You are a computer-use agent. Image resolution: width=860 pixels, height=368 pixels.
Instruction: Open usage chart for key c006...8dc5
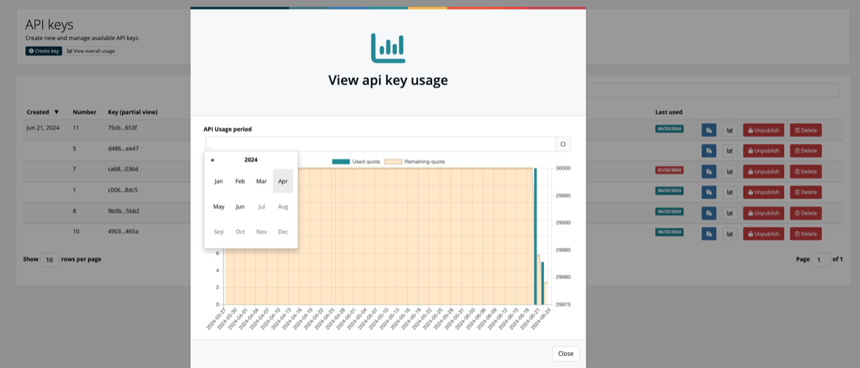[730, 192]
